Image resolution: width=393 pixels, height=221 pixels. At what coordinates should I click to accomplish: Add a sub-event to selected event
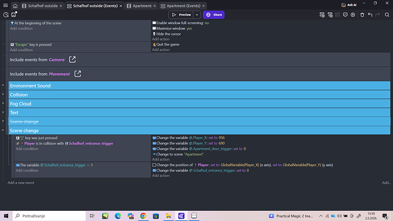(x=330, y=15)
